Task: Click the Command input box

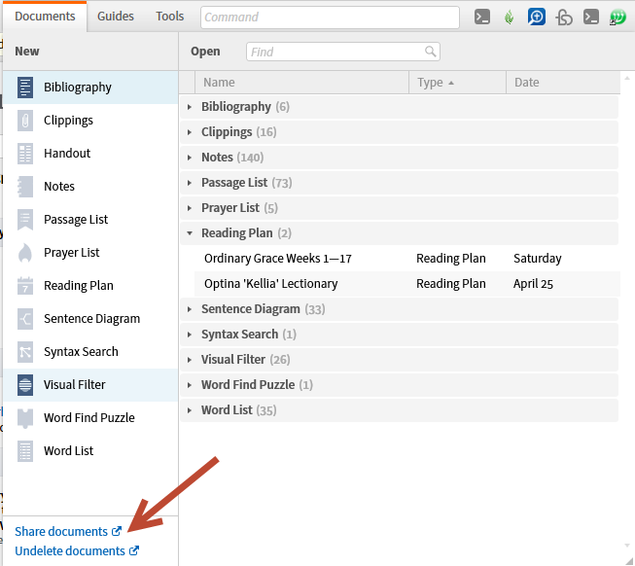Action: 330,18
